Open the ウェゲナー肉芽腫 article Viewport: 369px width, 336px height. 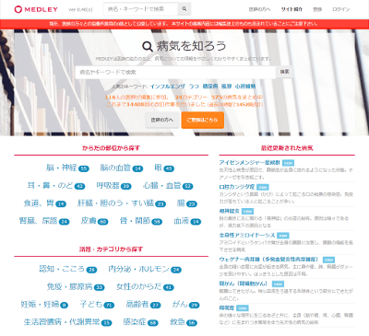pyautogui.click(x=269, y=260)
